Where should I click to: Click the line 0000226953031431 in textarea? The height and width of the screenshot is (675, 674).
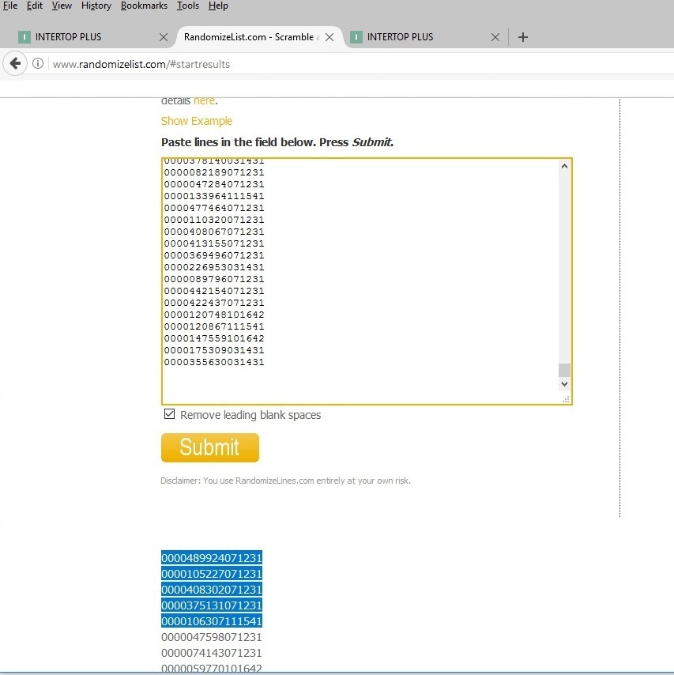point(214,267)
